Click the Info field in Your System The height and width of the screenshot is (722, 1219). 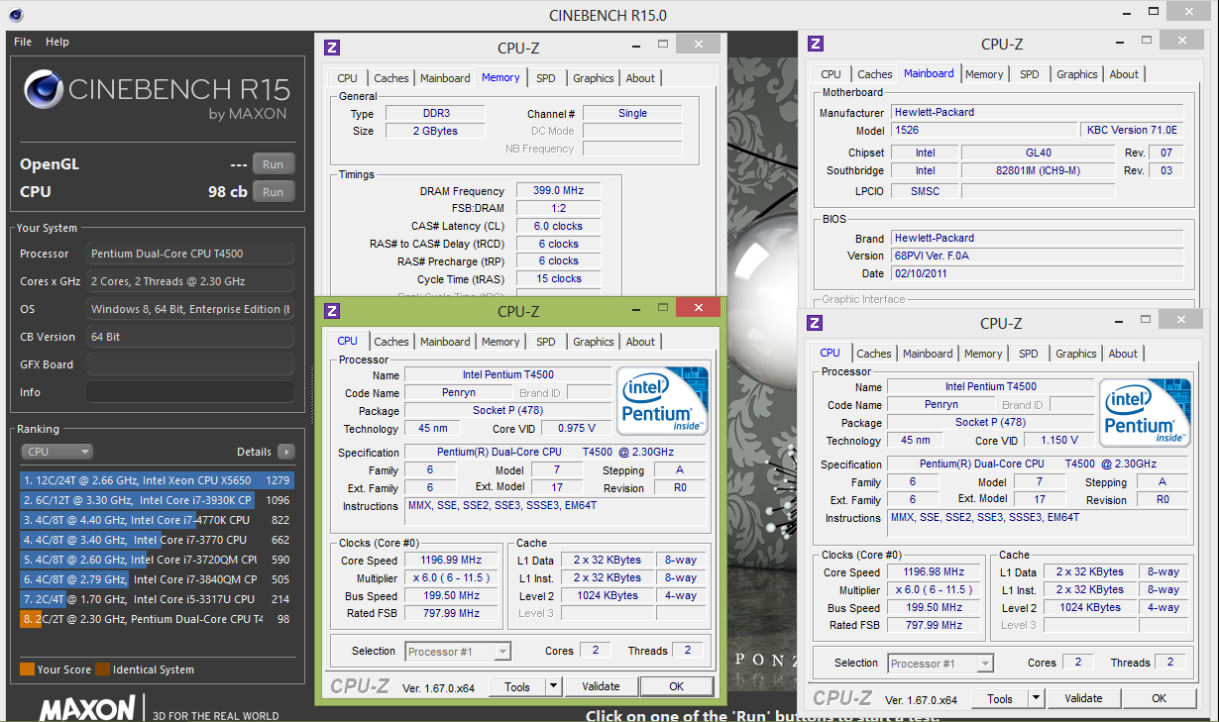pyautogui.click(x=189, y=392)
